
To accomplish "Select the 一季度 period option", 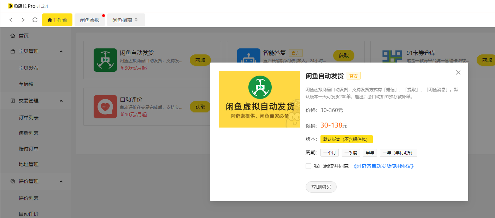I will click(351, 153).
